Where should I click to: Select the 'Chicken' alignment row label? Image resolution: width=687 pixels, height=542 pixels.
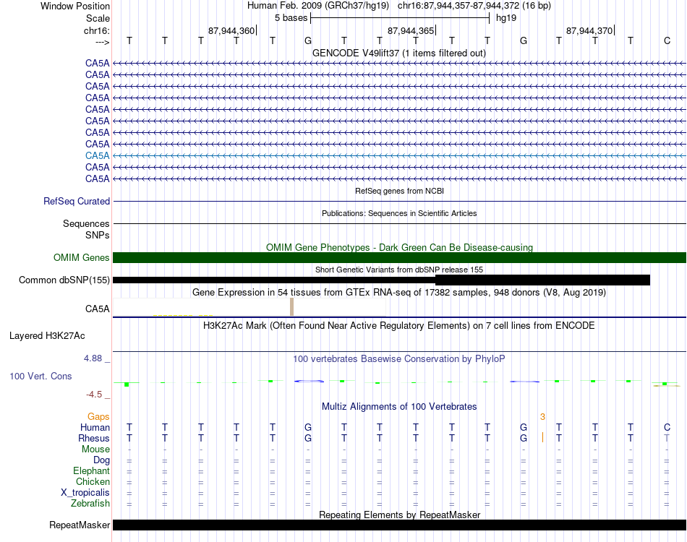pyautogui.click(x=93, y=481)
